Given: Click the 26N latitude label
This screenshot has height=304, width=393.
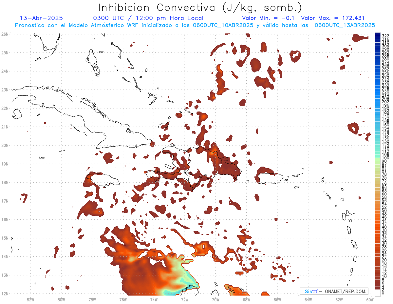Looking at the screenshot, I should (5, 34).
